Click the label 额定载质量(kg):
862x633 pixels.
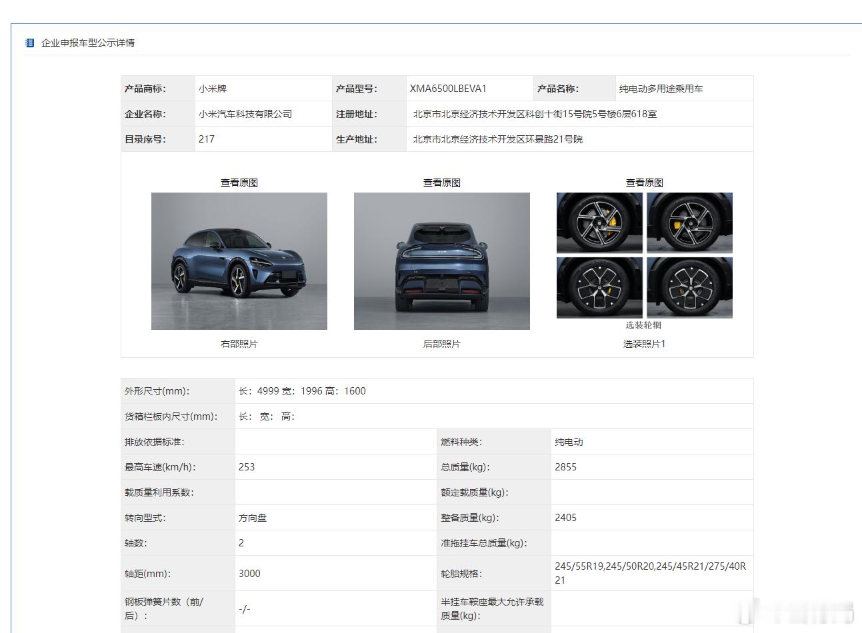[475, 492]
